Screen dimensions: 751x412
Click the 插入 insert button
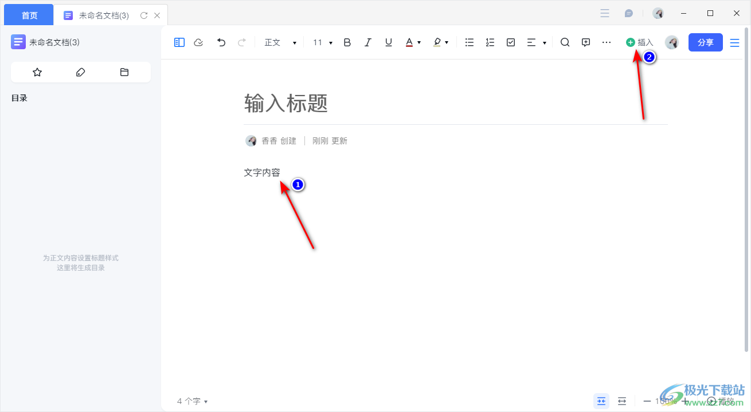tap(640, 42)
